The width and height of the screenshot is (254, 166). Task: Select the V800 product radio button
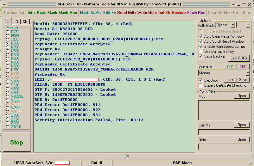click(8, 93)
